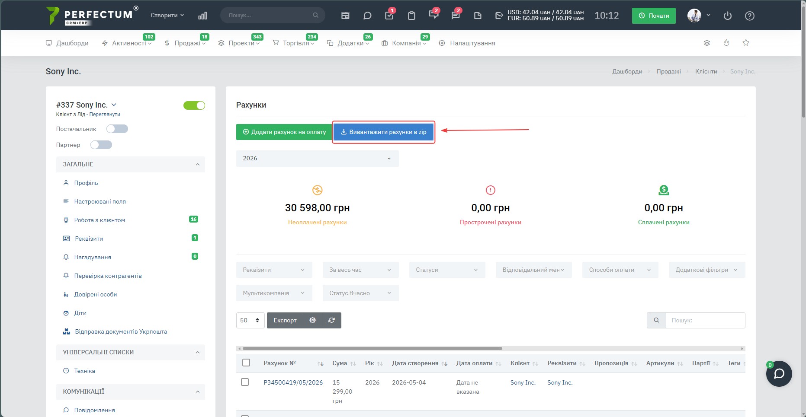Open the mail send icon beside currency rates
The height and width of the screenshot is (417, 806).
click(499, 16)
